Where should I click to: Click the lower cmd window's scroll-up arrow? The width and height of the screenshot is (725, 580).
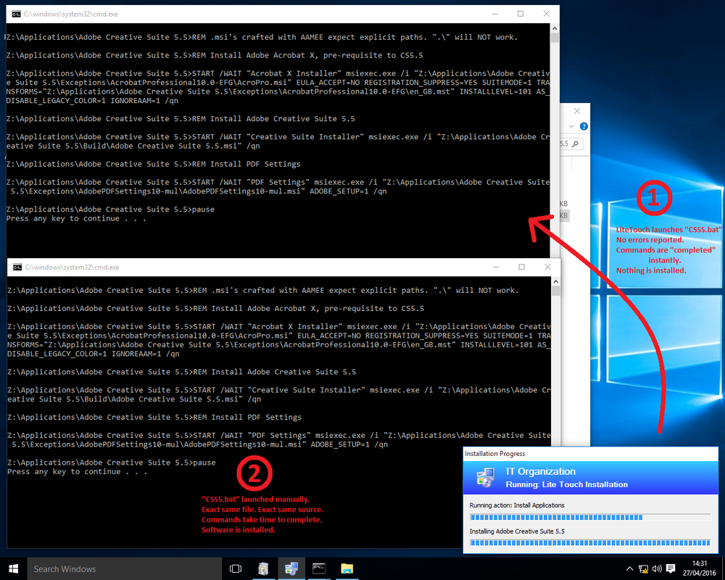click(556, 281)
